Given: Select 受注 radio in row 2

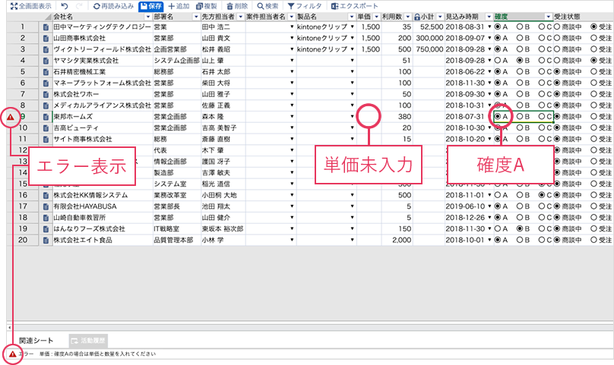Looking at the screenshot, I should click(593, 38).
